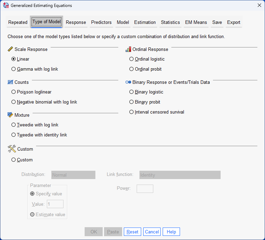Open the EM Means tab

pyautogui.click(x=196, y=22)
